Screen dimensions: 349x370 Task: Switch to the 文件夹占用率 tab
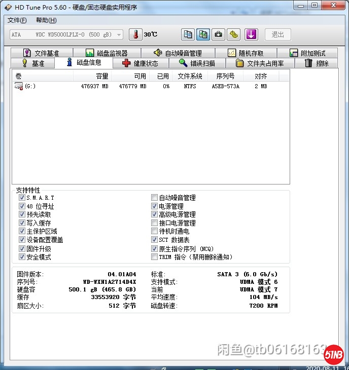click(260, 63)
